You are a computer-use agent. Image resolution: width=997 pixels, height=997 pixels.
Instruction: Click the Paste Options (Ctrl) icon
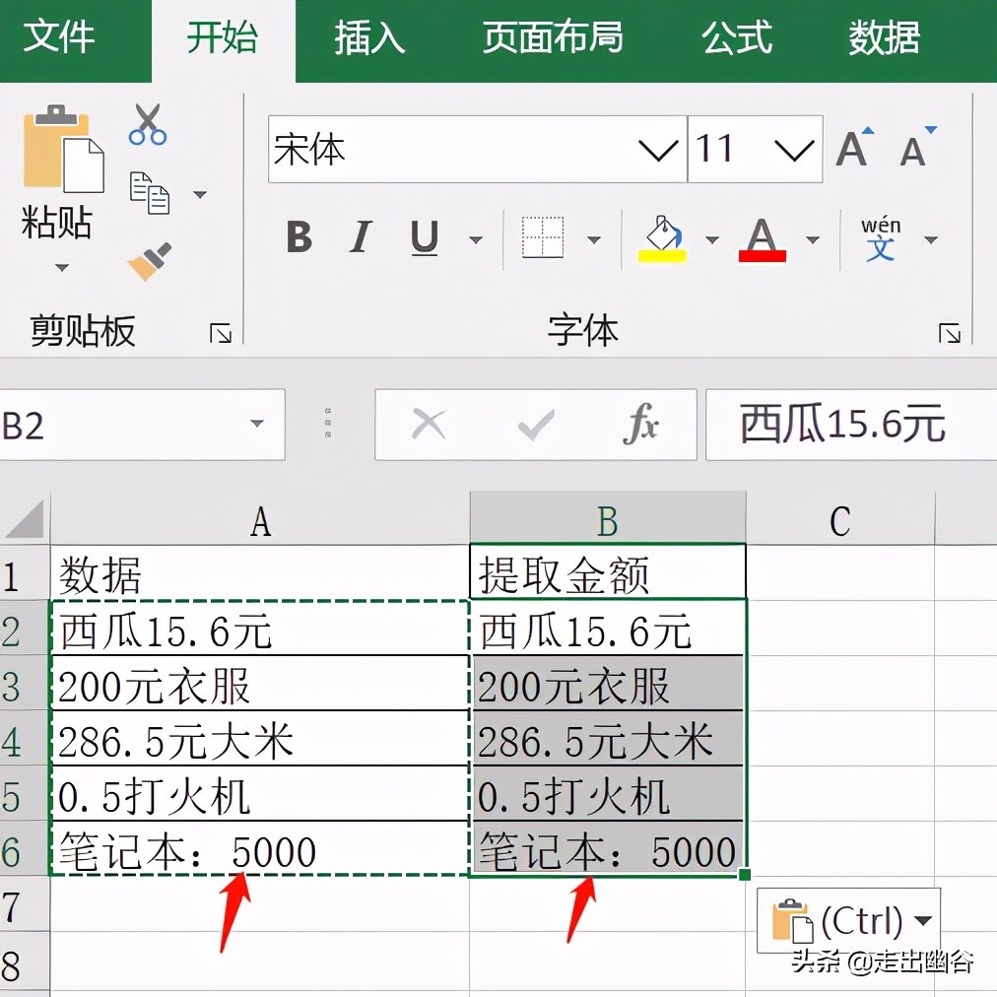[793, 921]
